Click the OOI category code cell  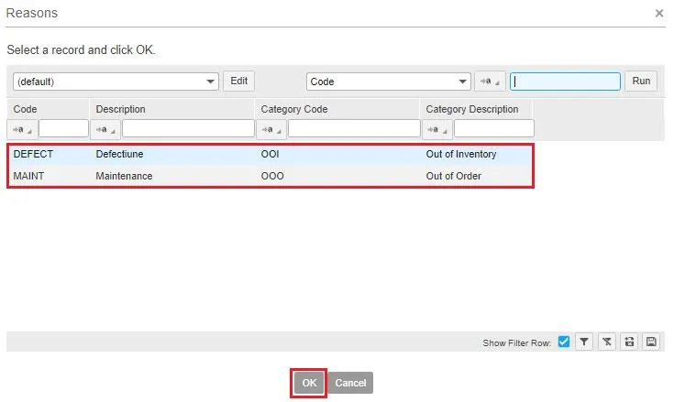click(x=270, y=155)
